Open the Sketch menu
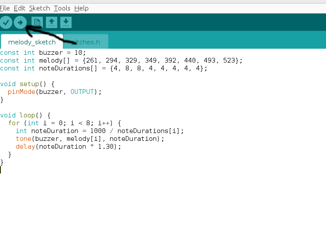The width and height of the screenshot is (326, 240). coord(40,8)
